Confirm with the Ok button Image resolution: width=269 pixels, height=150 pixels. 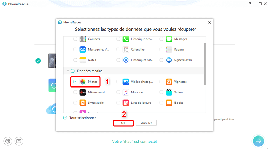pos(123,123)
